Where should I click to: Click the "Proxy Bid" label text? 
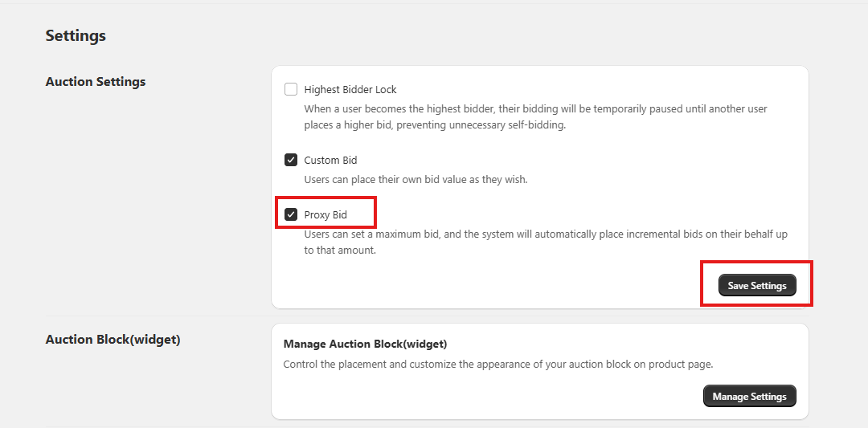pyautogui.click(x=325, y=214)
